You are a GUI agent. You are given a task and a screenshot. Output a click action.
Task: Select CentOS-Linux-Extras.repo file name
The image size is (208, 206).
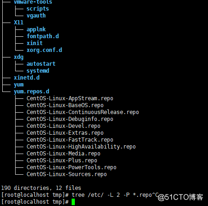point(65,133)
